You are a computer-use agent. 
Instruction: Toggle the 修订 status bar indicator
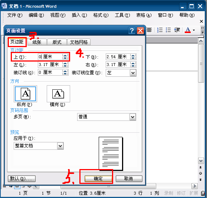point(181,193)
